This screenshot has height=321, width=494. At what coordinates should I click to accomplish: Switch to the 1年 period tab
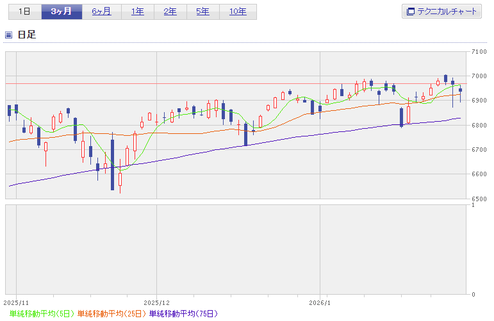click(138, 12)
